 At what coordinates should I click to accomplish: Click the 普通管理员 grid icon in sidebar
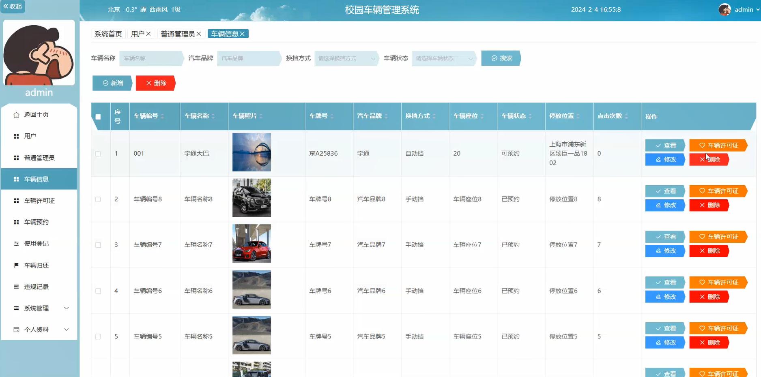point(16,158)
